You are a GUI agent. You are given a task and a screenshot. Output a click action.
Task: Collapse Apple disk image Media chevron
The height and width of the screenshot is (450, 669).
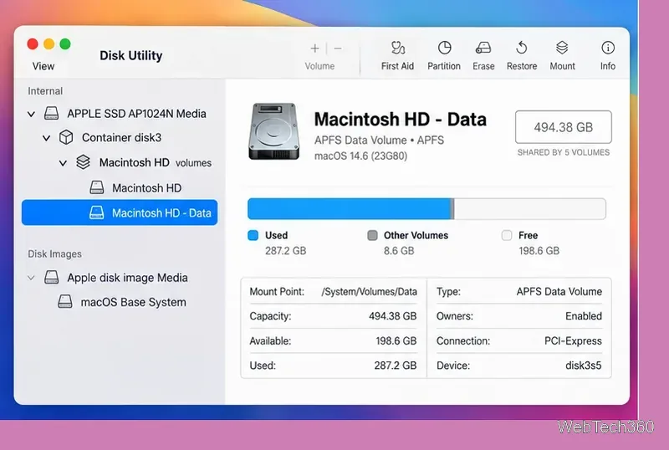pos(31,278)
